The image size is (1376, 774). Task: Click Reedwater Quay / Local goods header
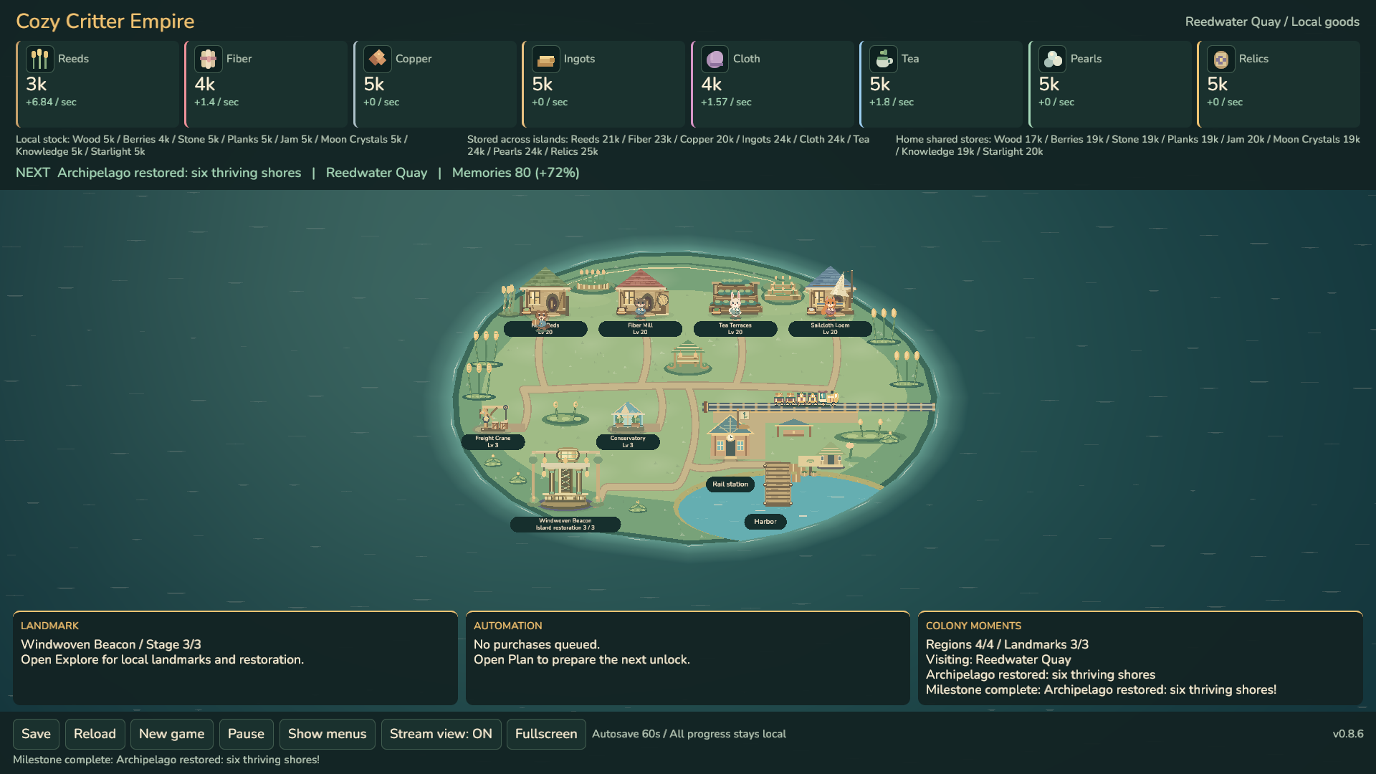[x=1272, y=21]
